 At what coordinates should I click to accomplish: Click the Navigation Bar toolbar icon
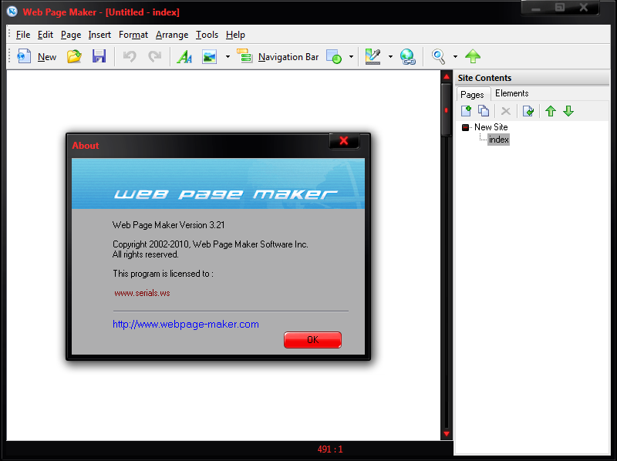tap(244, 56)
